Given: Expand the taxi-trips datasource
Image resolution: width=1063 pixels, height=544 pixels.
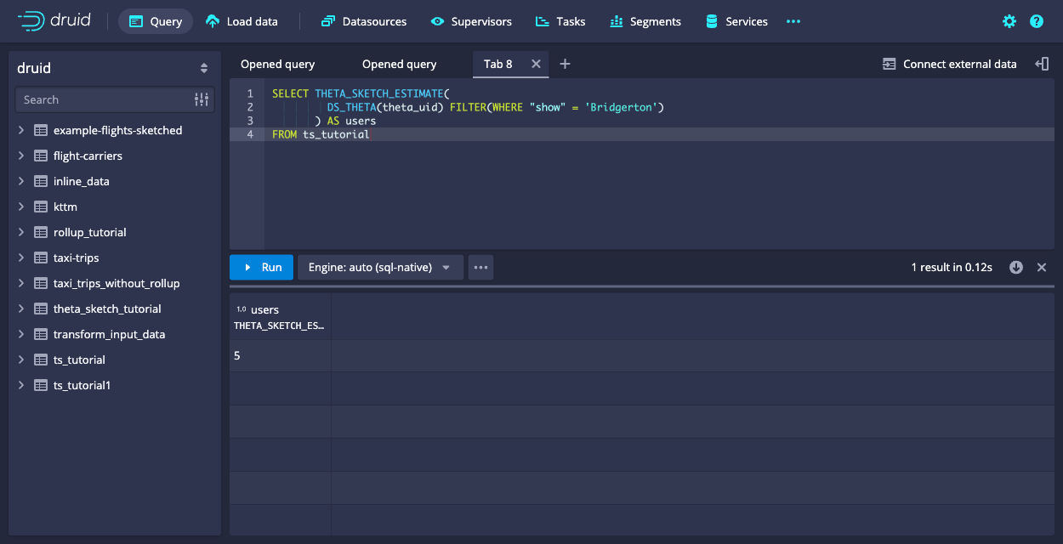Looking at the screenshot, I should tap(21, 258).
